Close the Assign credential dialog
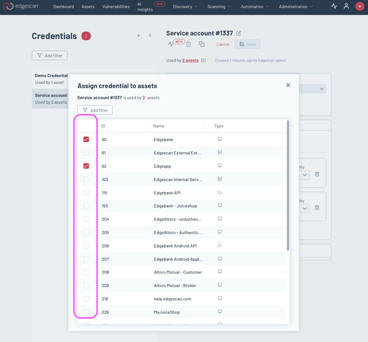 288,85
